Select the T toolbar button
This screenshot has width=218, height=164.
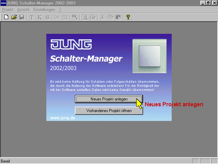(32, 17)
